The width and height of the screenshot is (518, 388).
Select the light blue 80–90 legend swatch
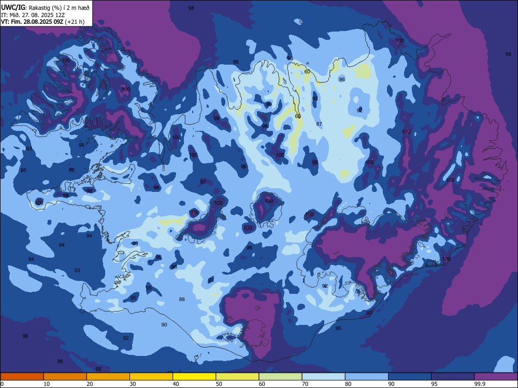[367, 377]
